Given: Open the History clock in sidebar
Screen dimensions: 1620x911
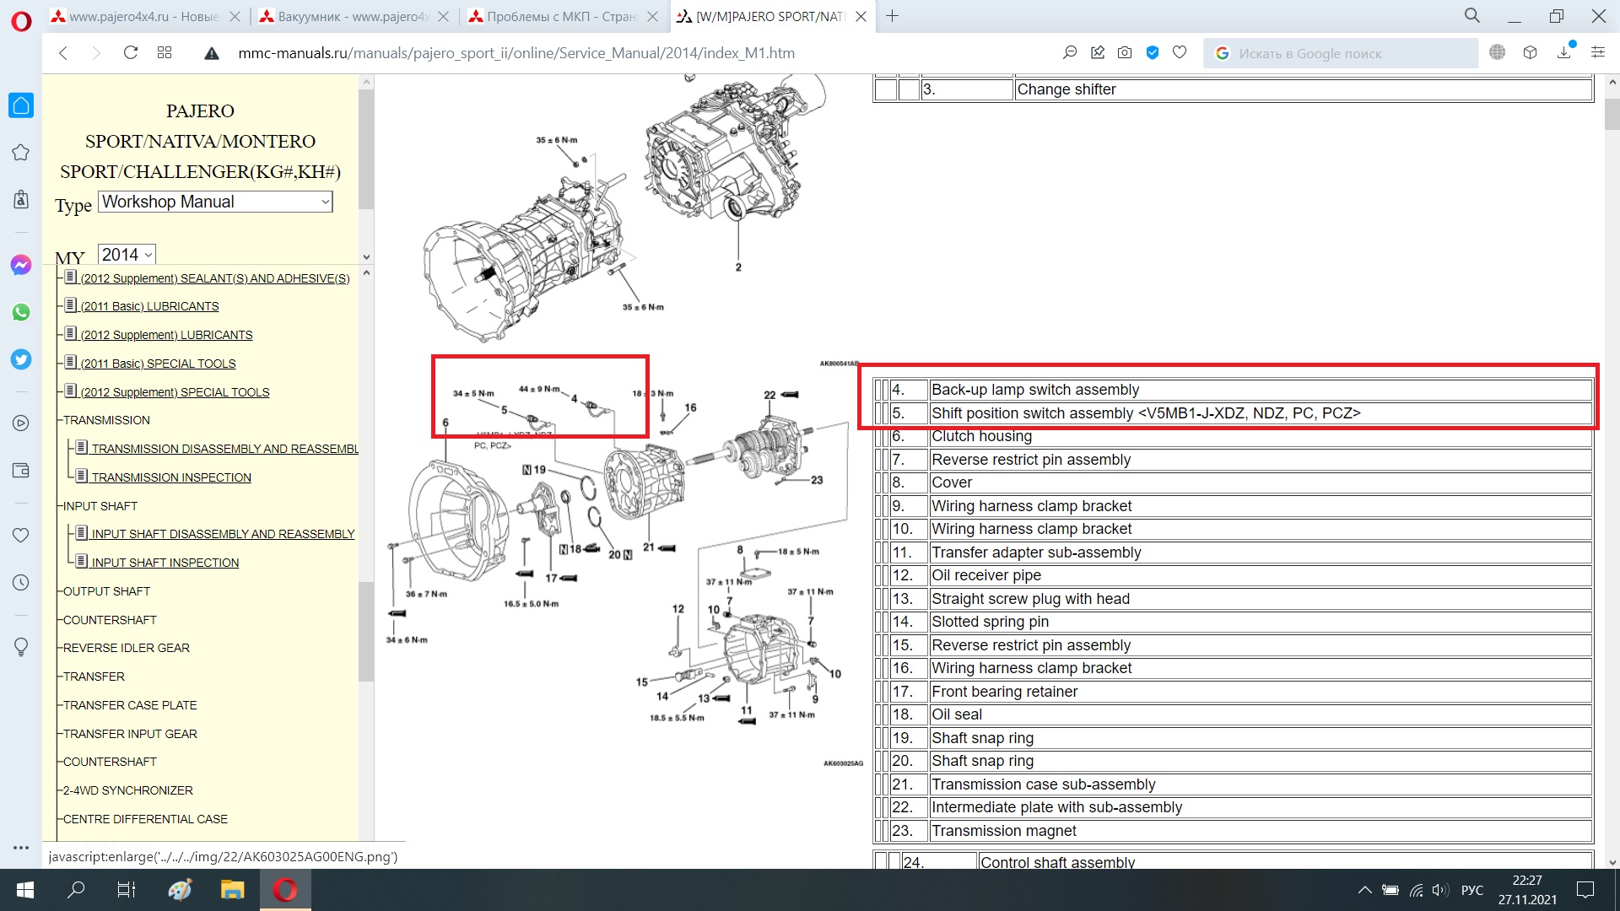Looking at the screenshot, I should pos(21,583).
